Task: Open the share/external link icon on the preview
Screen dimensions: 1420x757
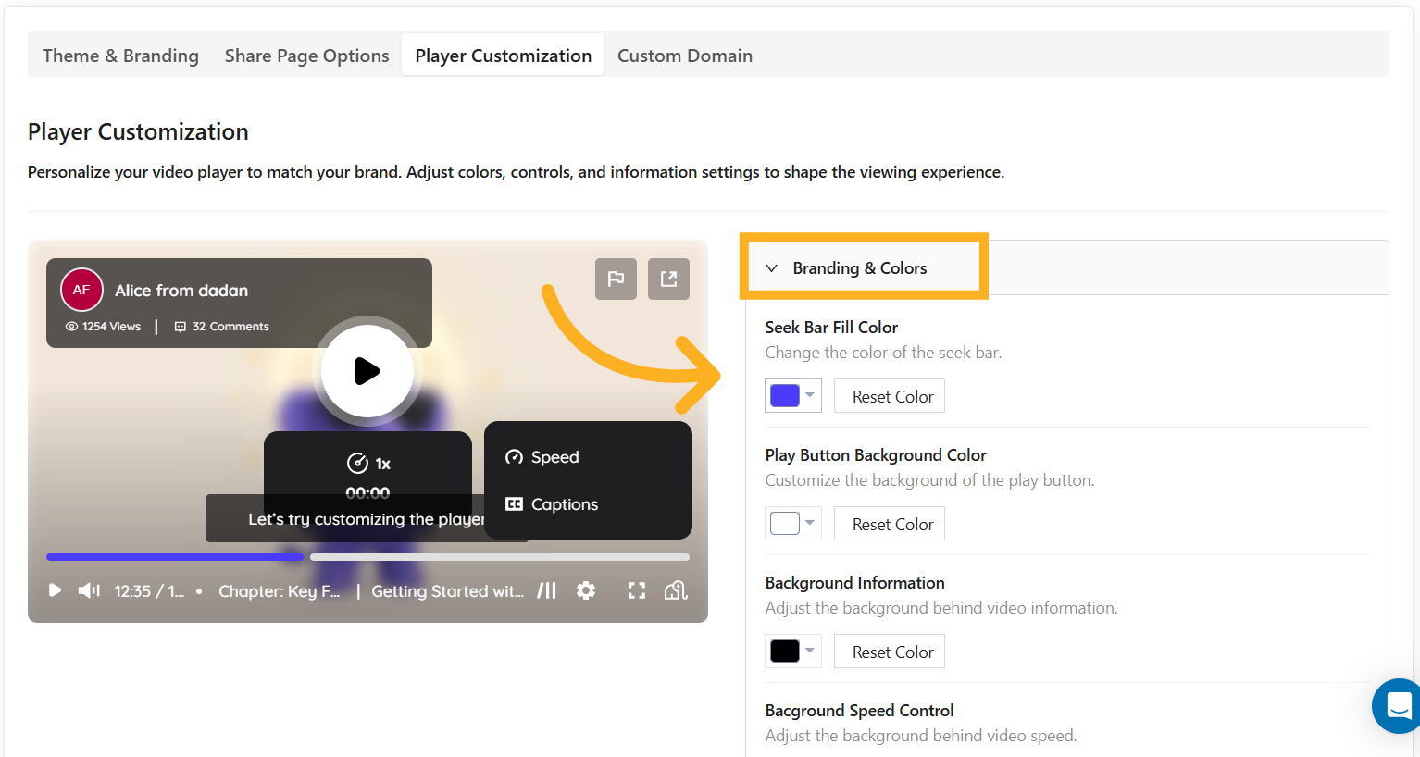Action: point(668,279)
